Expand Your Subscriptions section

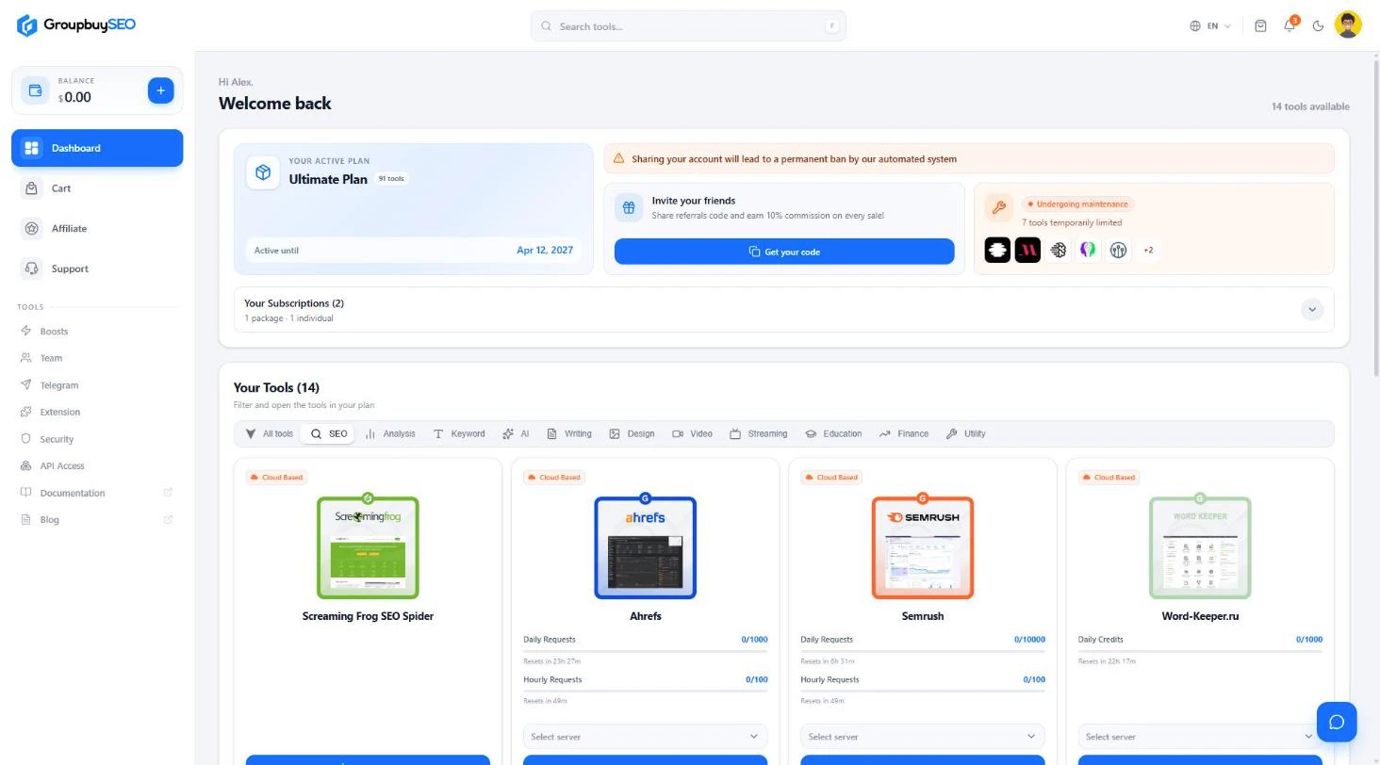pos(1311,309)
